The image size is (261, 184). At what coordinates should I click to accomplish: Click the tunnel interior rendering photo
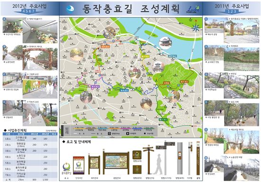pos(40,32)
